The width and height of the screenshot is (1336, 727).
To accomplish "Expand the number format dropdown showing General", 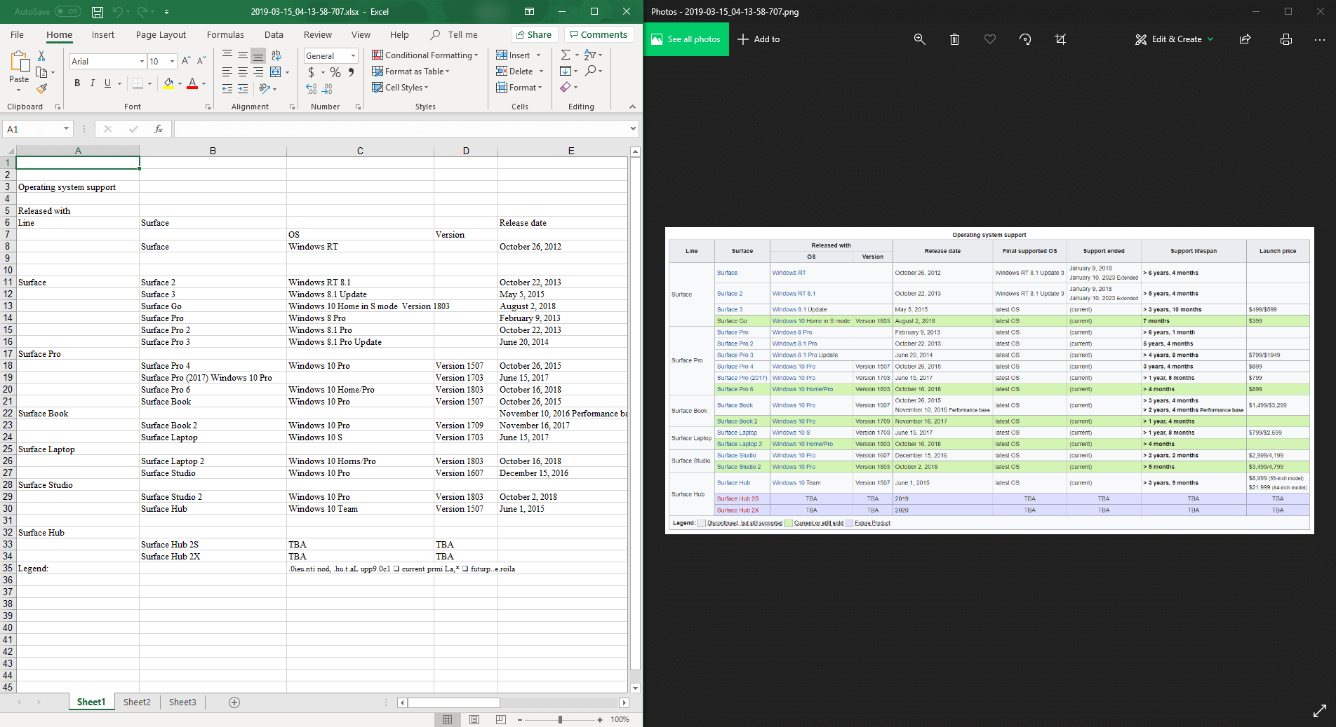I will point(353,55).
